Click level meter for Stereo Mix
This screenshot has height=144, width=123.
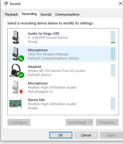click(113, 103)
